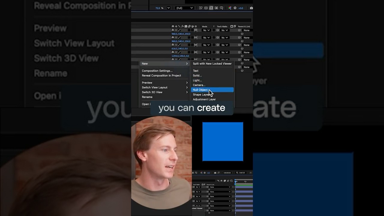The image size is (384, 216).
Task: Toggle quality switch on layer above 616.0,540.0,0.0
Action: 179,45
